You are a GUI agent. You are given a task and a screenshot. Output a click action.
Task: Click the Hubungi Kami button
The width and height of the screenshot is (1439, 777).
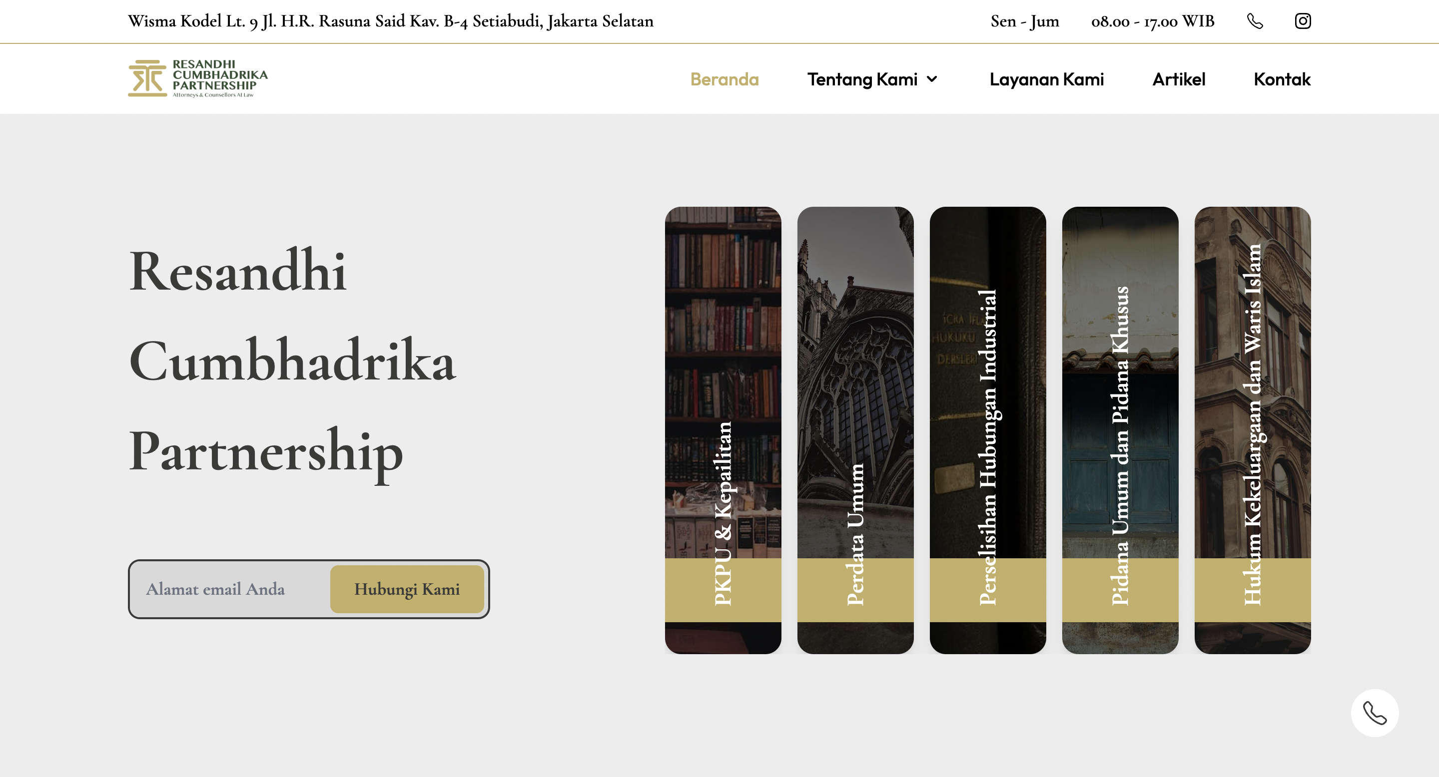(x=407, y=589)
